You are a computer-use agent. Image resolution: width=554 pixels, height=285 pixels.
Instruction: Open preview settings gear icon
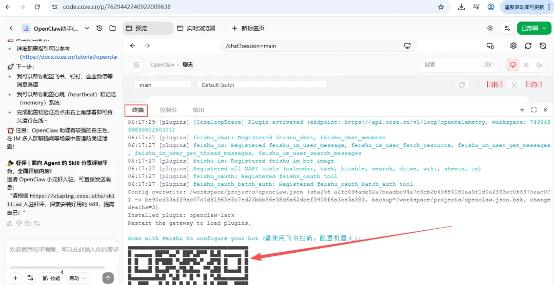tap(513, 46)
